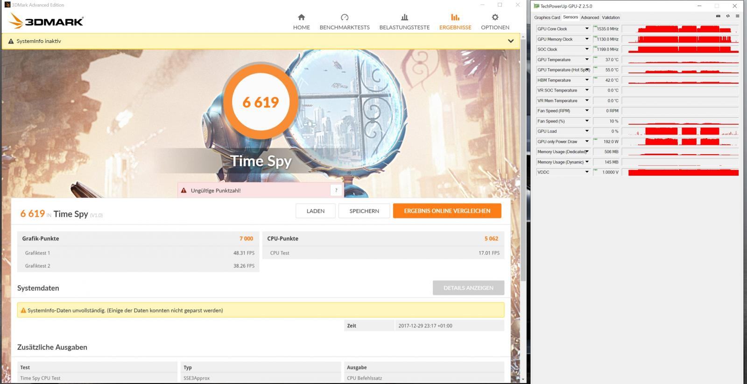Click the question mark beside Ungültige Punktzahl
The image size is (747, 384).
click(x=336, y=190)
